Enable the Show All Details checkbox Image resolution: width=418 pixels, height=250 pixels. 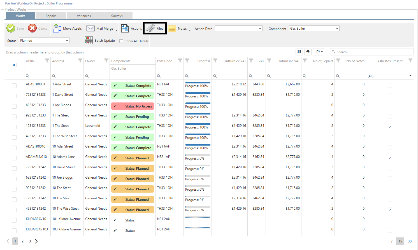[121, 41]
